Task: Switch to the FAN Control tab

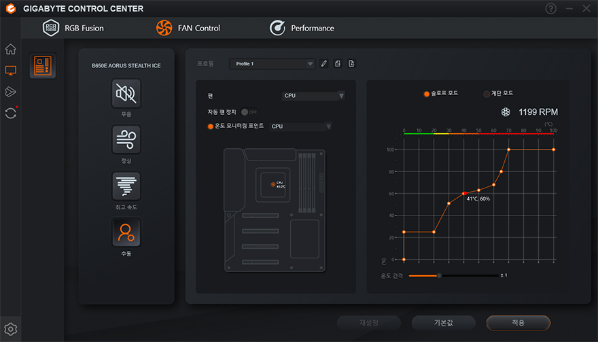Action: click(188, 28)
